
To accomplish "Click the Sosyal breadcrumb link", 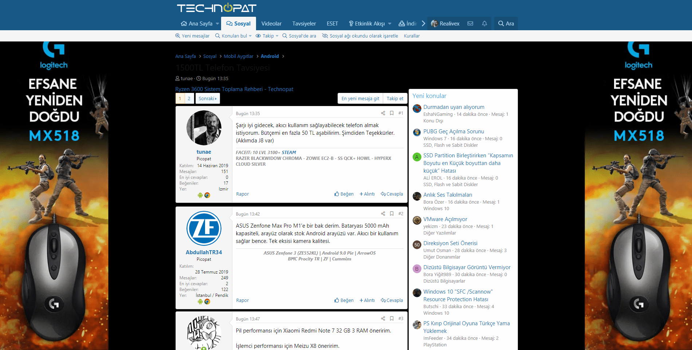I will click(x=210, y=56).
